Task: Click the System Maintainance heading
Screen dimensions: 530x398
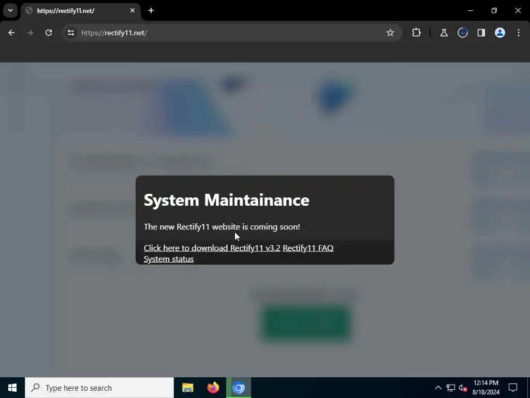Action: [x=227, y=200]
